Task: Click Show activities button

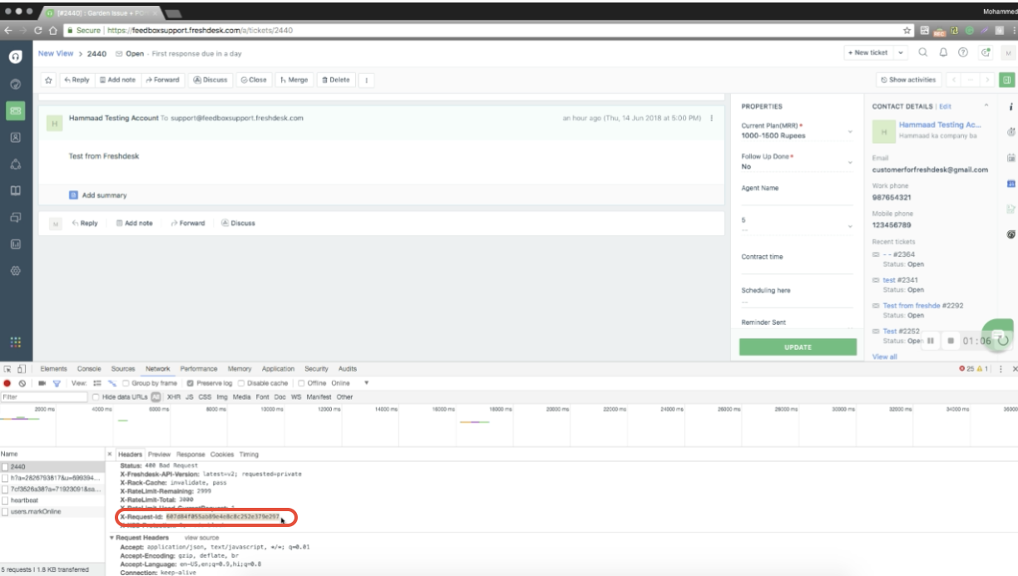Action: click(x=908, y=80)
